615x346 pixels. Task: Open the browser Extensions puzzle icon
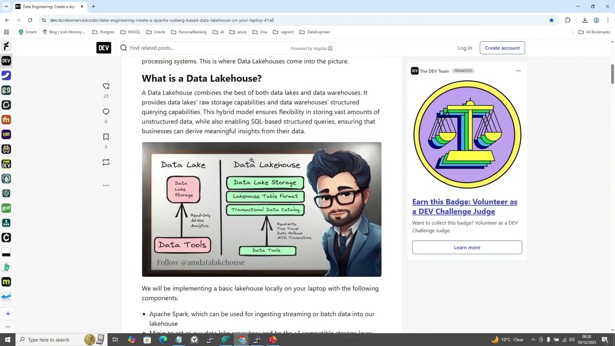(568, 20)
